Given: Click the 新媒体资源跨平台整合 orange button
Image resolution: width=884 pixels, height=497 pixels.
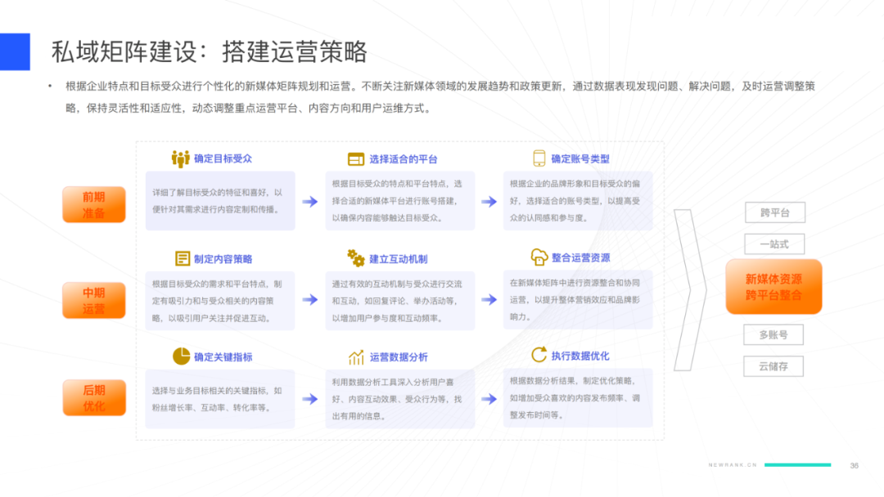Looking at the screenshot, I should pos(773,286).
